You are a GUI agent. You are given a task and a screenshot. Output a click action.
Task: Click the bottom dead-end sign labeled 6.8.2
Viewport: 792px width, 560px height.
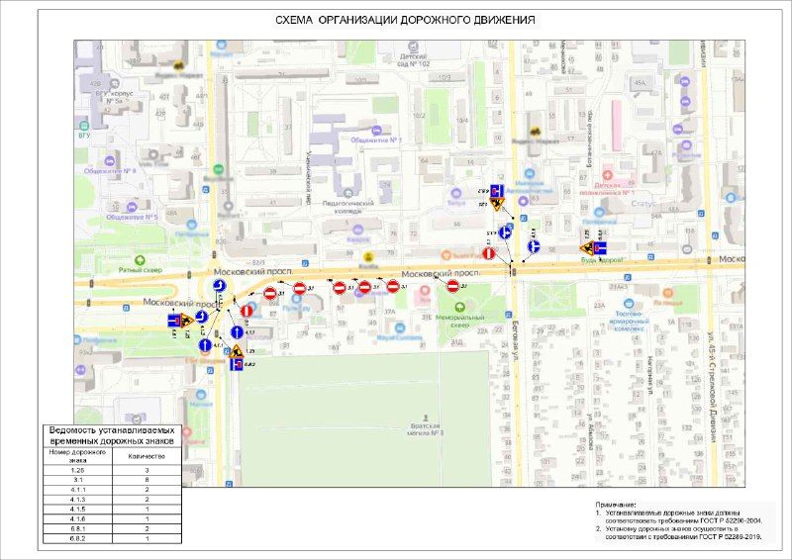coord(237,365)
